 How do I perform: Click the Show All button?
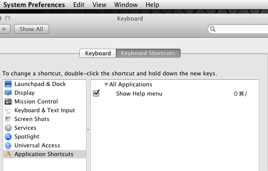click(32, 29)
